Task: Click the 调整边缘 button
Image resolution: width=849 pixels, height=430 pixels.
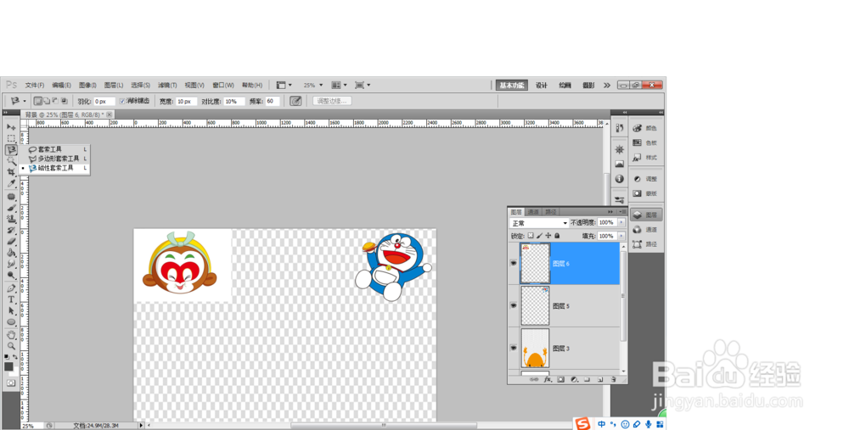Action: 332,101
